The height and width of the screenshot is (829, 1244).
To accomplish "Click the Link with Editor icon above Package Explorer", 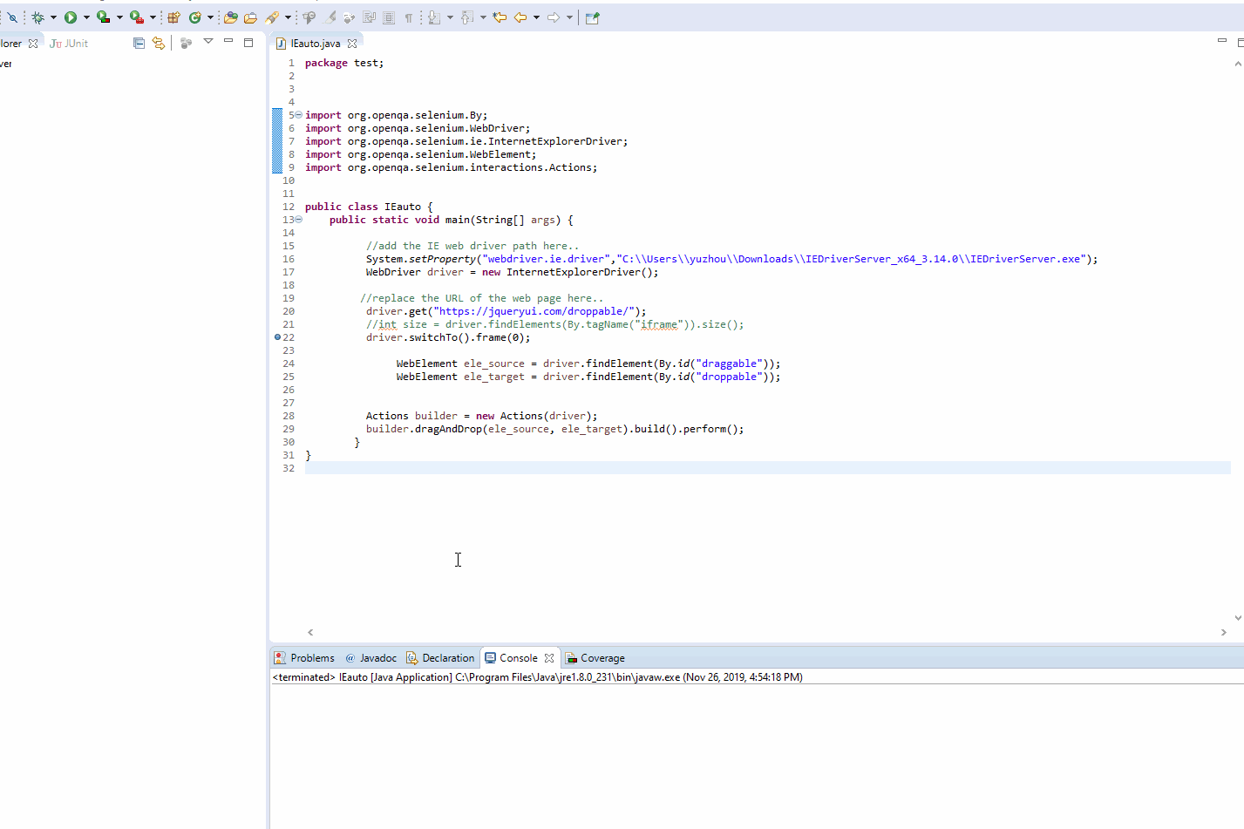I will point(159,43).
